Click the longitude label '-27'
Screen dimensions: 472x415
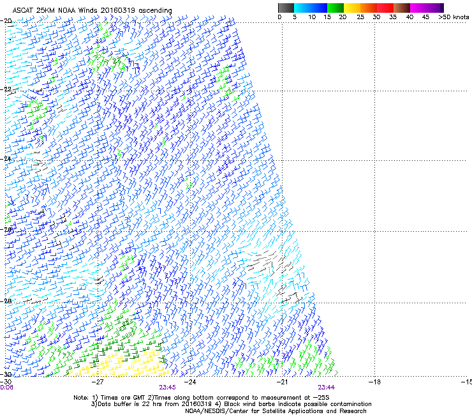coord(98,382)
